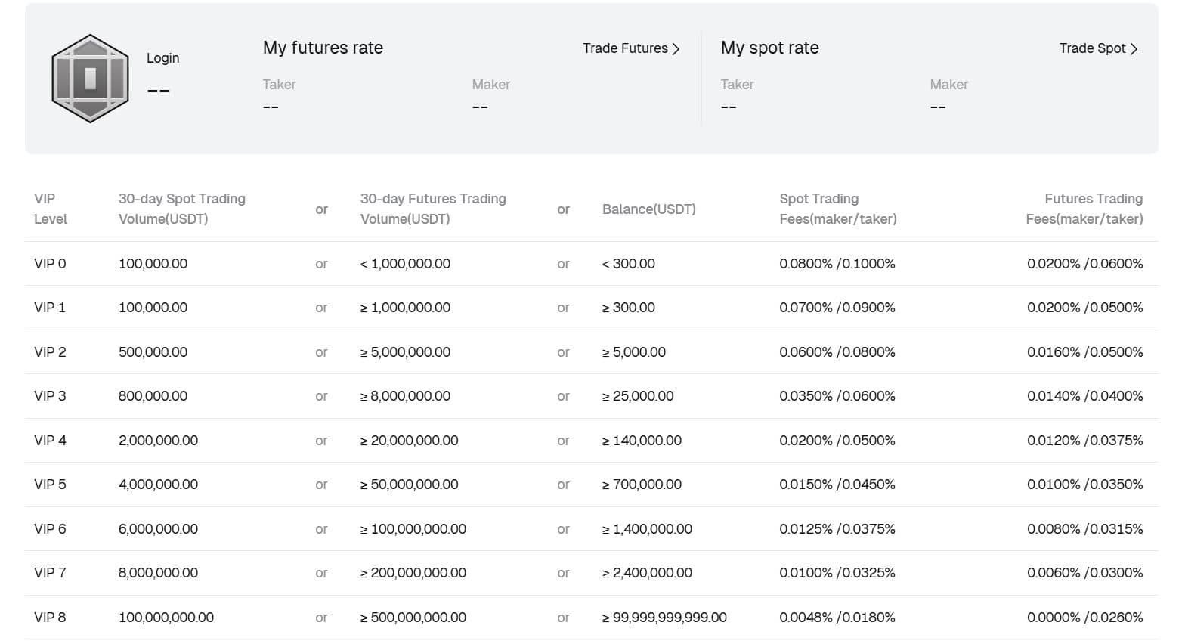Viewport: 1185px width, 644px height.
Task: Click VIP 3 spot fee 0.0350% /0.0600%
Action: tap(837, 396)
